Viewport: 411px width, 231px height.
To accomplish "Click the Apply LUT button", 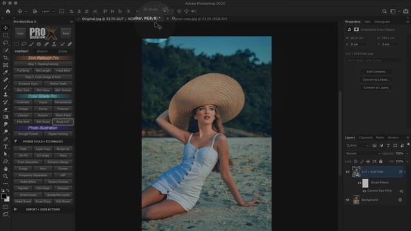I will (63, 122).
